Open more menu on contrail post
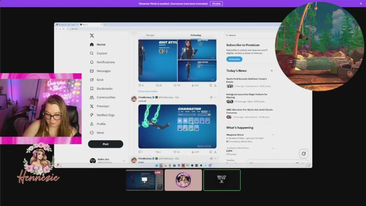This screenshot has width=366, height=206. click(215, 97)
